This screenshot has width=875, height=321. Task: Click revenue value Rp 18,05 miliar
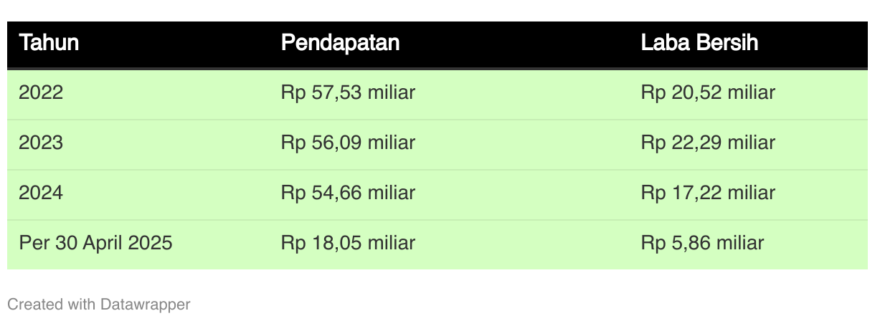(x=349, y=243)
